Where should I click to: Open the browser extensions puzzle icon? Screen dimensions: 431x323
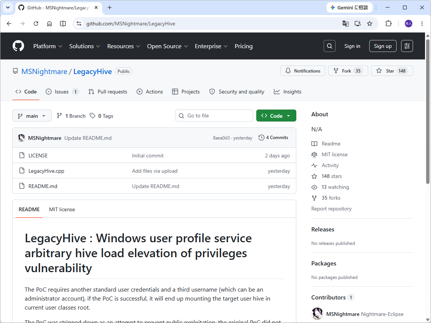388,24
